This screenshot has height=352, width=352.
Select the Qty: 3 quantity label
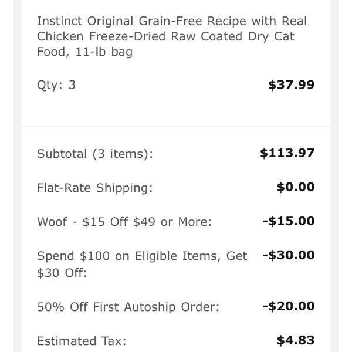click(x=56, y=85)
